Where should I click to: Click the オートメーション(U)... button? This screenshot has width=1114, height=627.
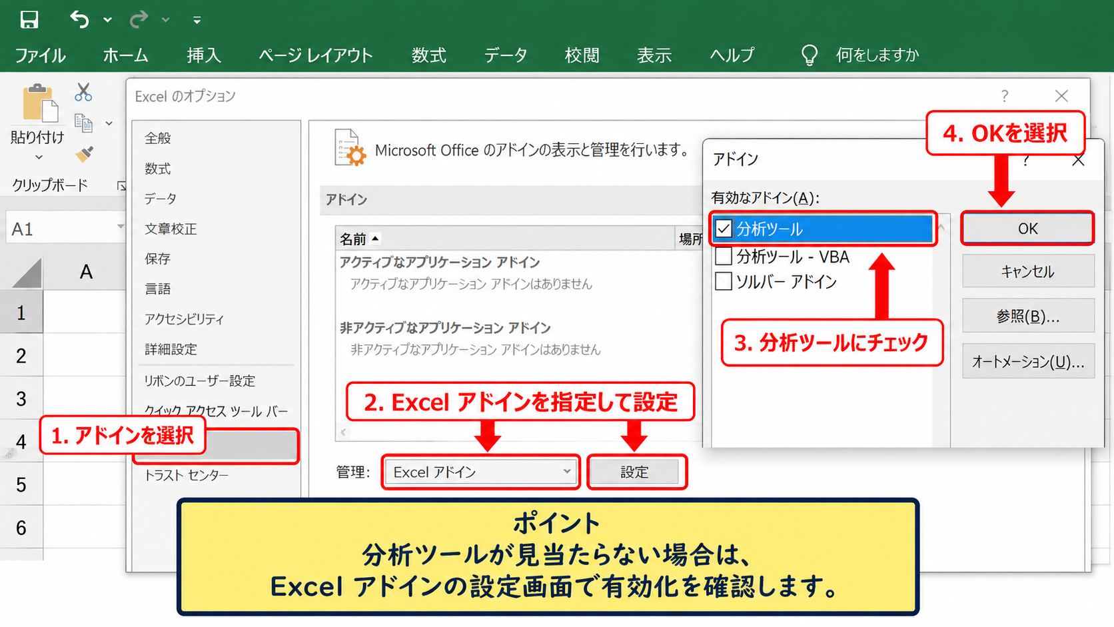(1028, 361)
